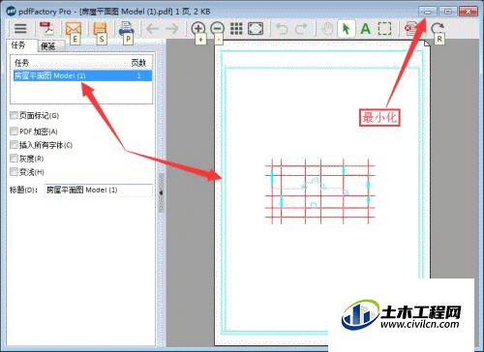Show thumbnail grid view
The height and width of the screenshot is (352, 484).
click(x=236, y=29)
